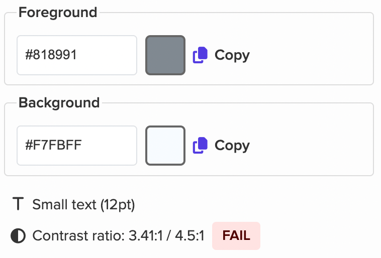Select the "Small text (12pt)" label
Viewport: 381px width, 258px height.
tap(83, 205)
